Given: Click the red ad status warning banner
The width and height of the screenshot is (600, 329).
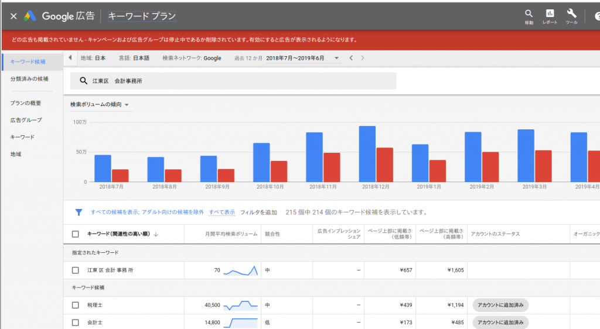Looking at the screenshot, I should tap(301, 40).
